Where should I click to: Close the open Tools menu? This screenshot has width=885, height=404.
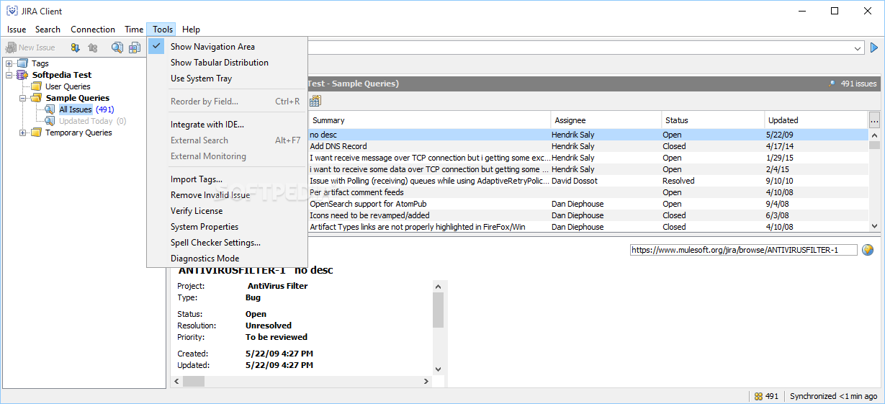(x=163, y=30)
